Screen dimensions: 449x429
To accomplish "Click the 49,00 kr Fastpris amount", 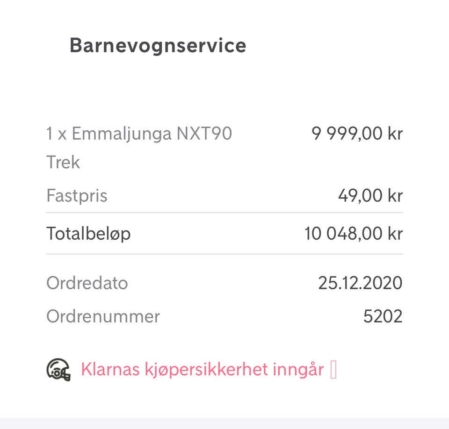I will (x=370, y=196).
